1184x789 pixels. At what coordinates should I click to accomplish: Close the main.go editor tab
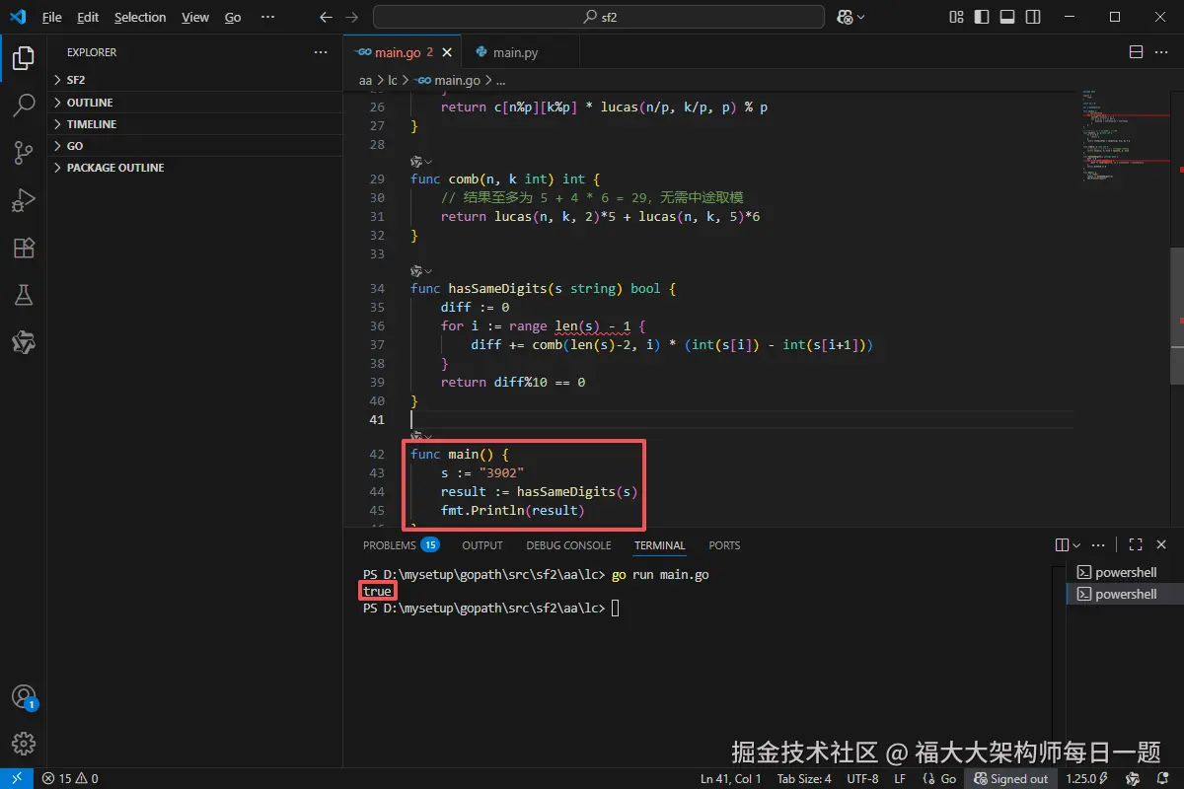tap(448, 52)
